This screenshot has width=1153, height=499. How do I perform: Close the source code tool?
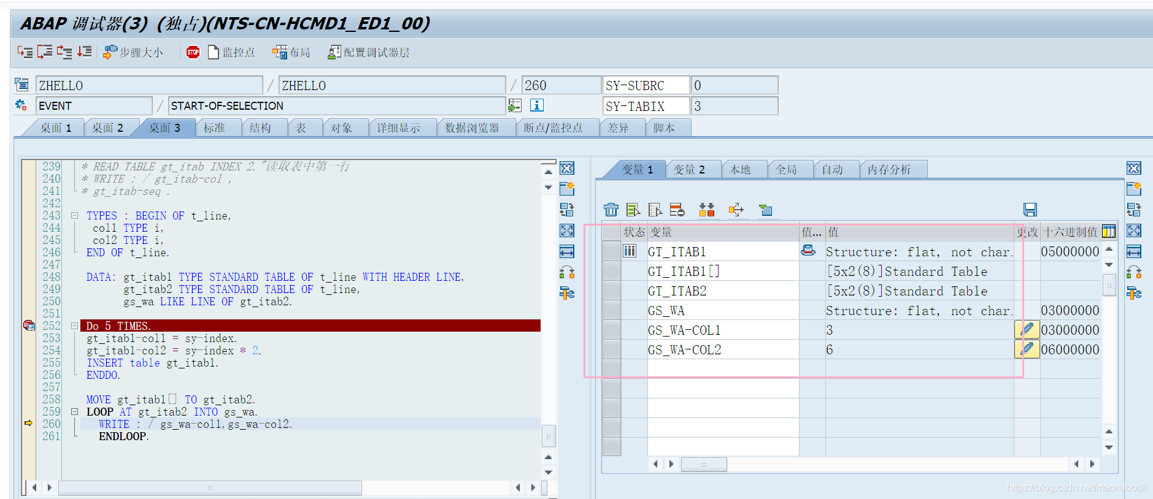(x=567, y=168)
